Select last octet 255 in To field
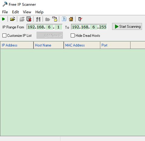 pyautogui.click(x=103, y=27)
